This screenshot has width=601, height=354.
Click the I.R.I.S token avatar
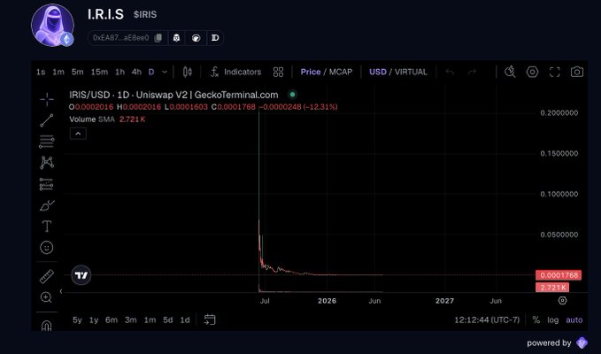tap(52, 26)
